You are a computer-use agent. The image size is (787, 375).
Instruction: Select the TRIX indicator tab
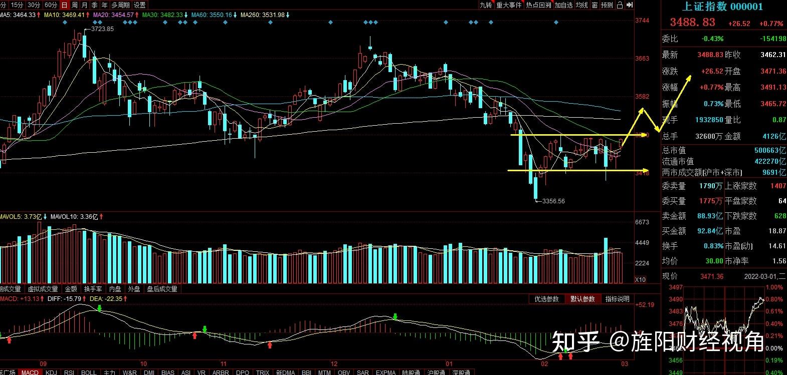(x=263, y=372)
